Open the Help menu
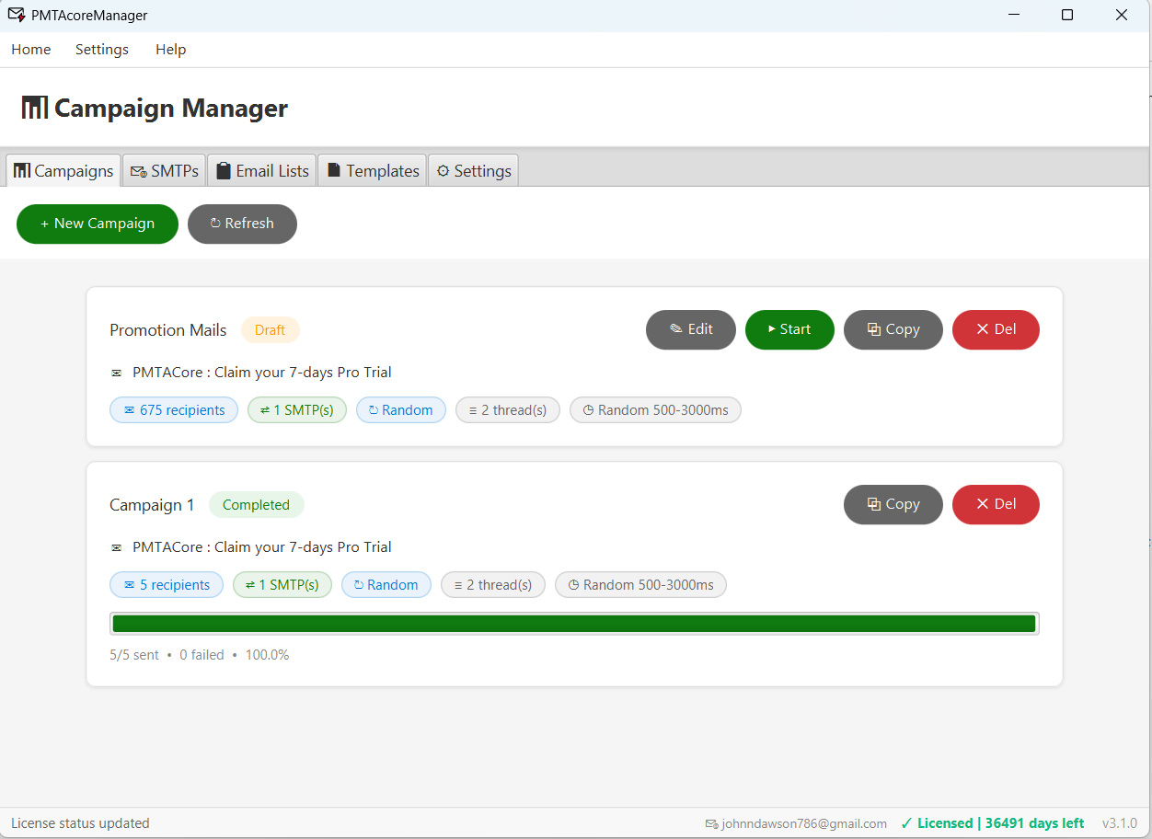Screen dimensions: 1152x839 point(170,49)
